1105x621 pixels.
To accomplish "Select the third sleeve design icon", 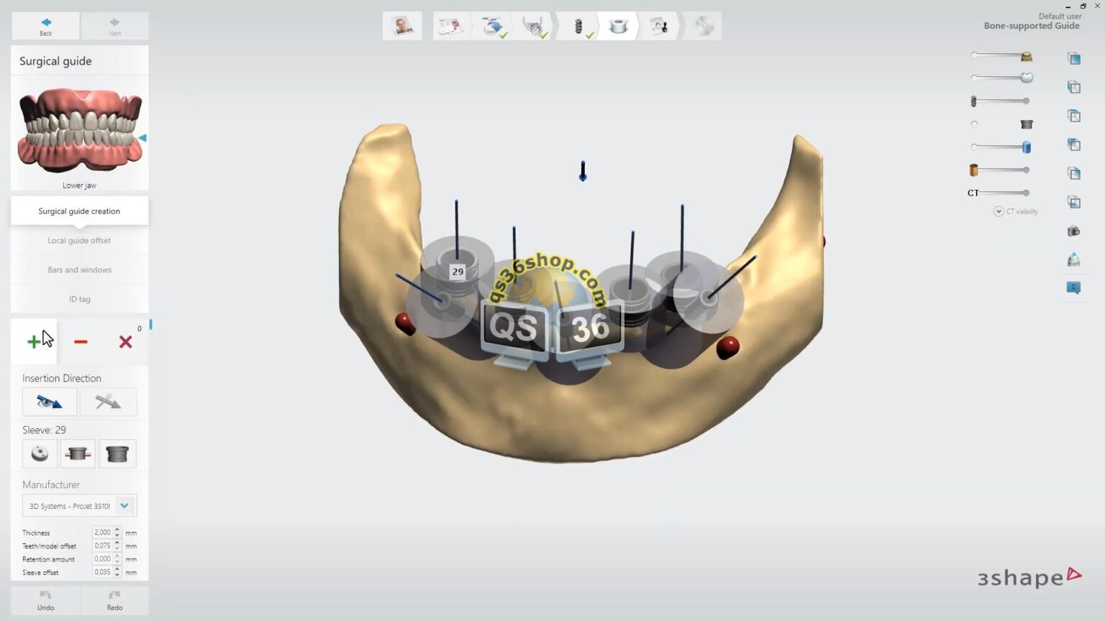I will [x=117, y=454].
